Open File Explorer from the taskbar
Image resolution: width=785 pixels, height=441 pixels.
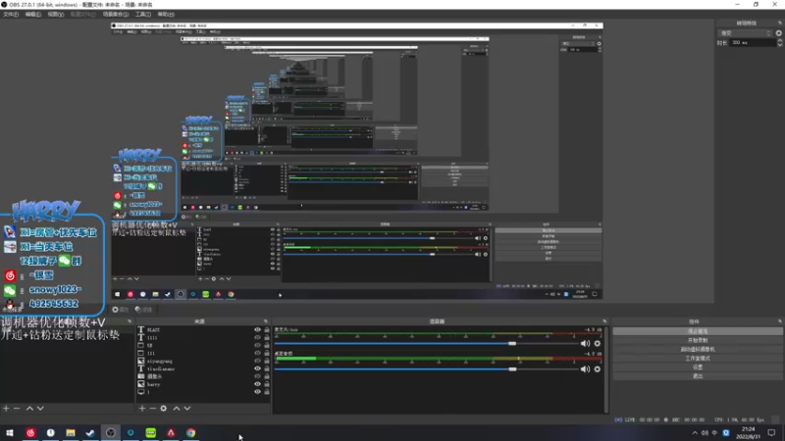click(x=71, y=432)
